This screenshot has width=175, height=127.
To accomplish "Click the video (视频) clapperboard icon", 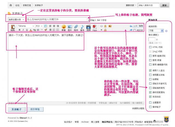I will (88, 27).
